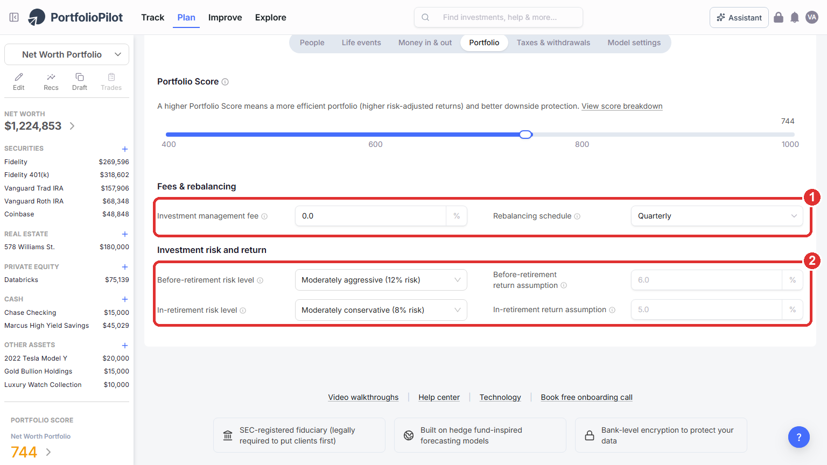Viewport: 827px width, 465px height.
Task: Click Before-retirement return assumption field
Action: coord(706,280)
